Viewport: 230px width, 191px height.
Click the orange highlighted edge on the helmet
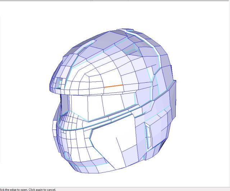[114, 86]
